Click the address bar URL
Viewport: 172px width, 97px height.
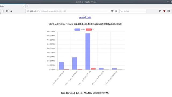pos(48,11)
